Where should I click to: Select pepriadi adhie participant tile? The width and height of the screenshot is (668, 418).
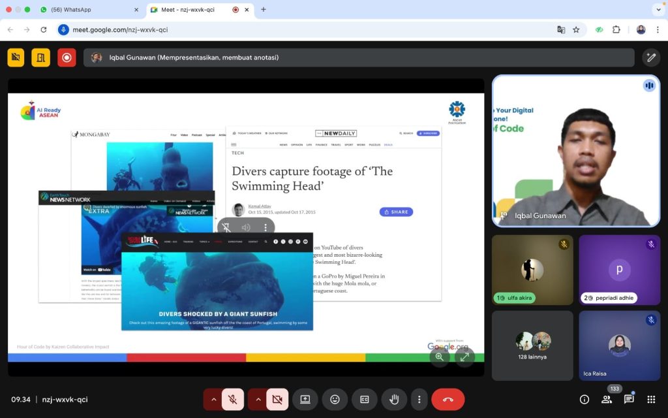(620, 270)
